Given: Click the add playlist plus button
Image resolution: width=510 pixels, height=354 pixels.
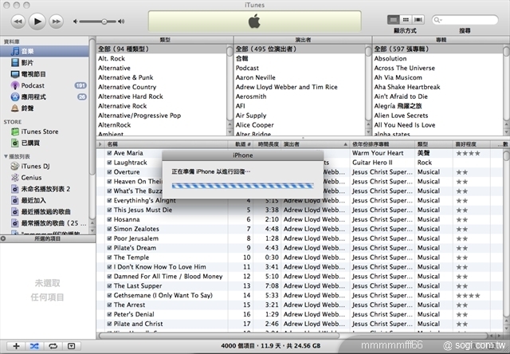Looking at the screenshot, I should (16, 346).
